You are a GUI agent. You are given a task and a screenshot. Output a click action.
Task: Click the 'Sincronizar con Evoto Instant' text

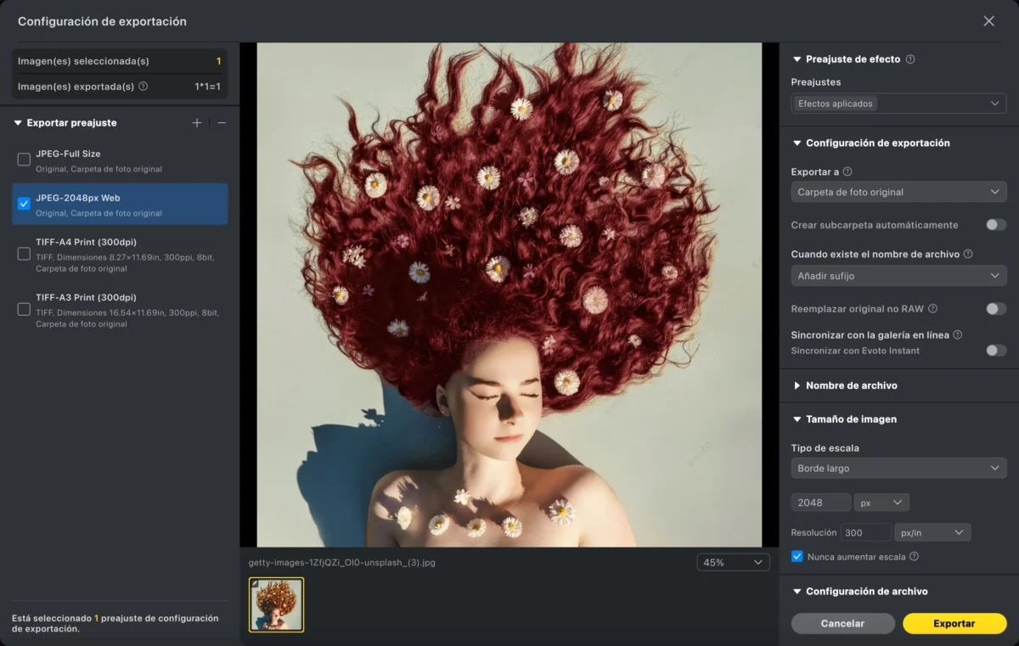point(855,351)
